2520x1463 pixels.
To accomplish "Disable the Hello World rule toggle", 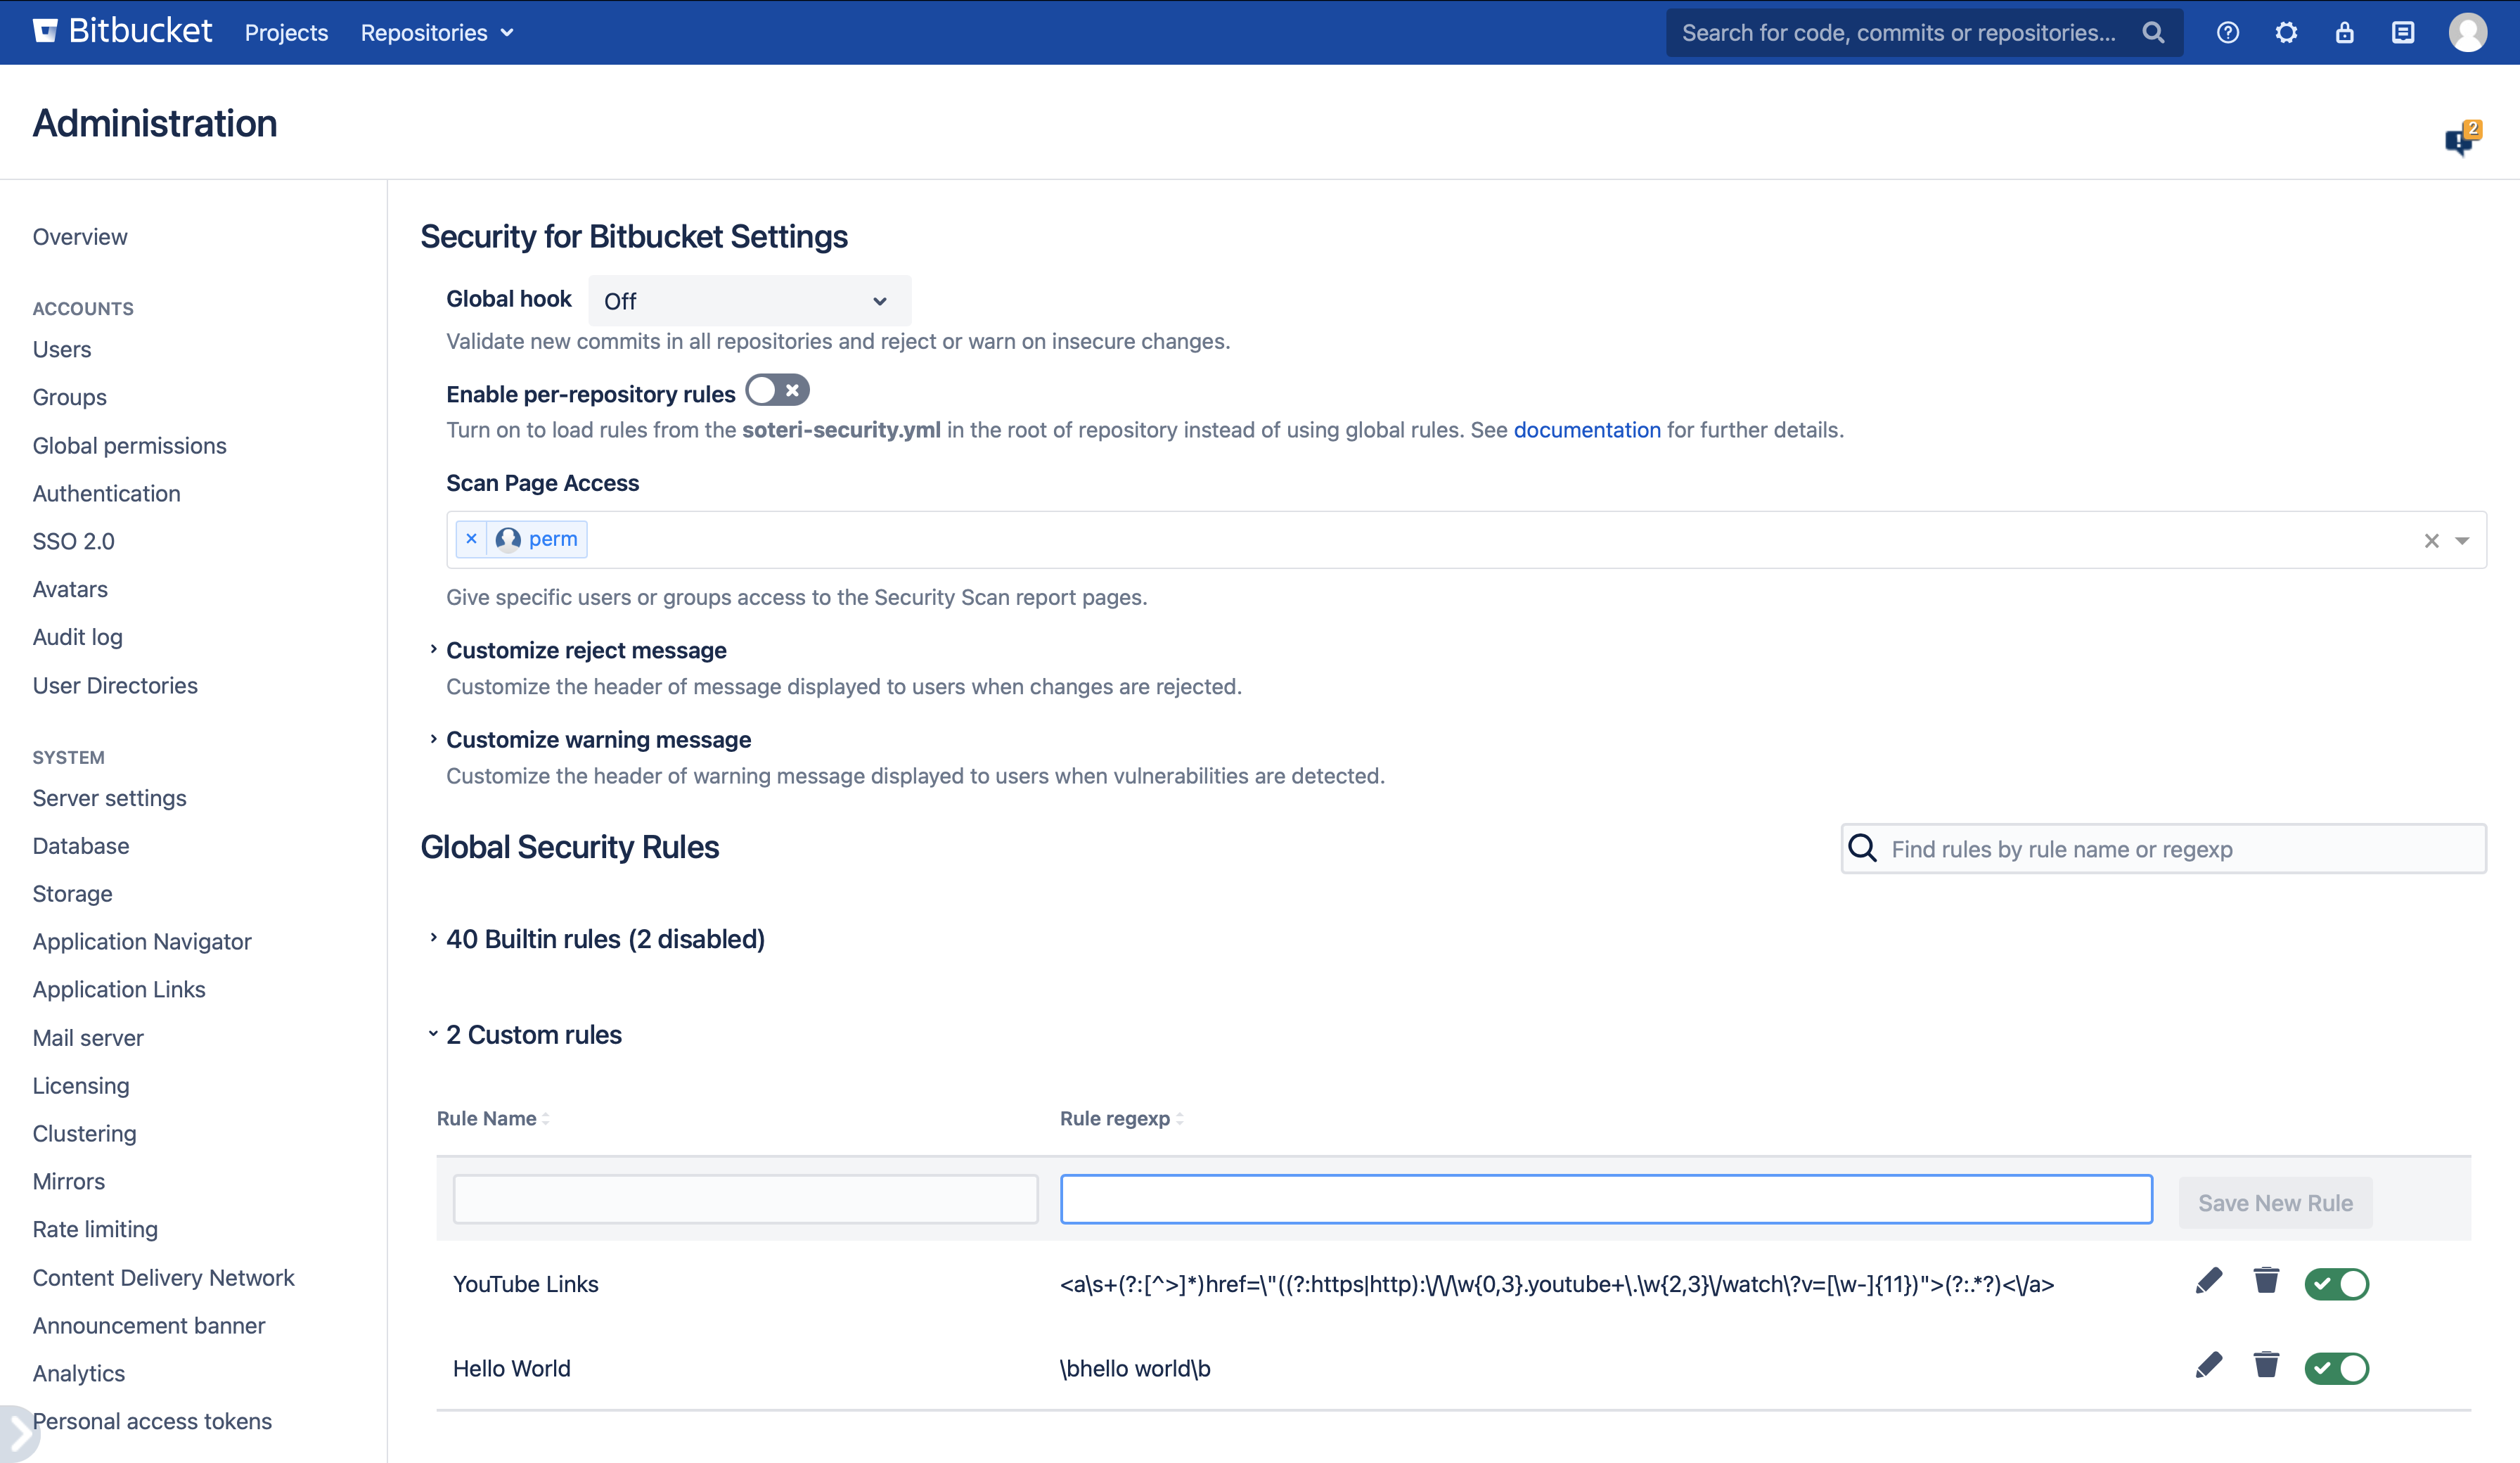I will click(2336, 1367).
